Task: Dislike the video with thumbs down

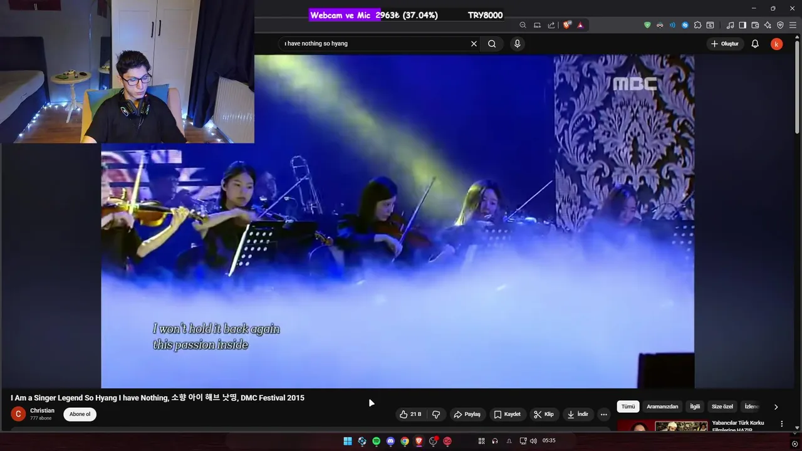Action: pos(436,414)
